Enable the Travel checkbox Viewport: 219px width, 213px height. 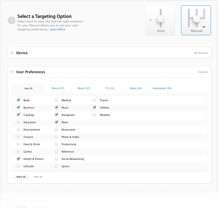(x=94, y=100)
